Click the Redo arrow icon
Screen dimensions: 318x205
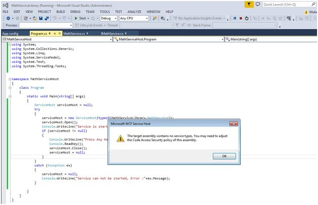[x=64, y=18]
